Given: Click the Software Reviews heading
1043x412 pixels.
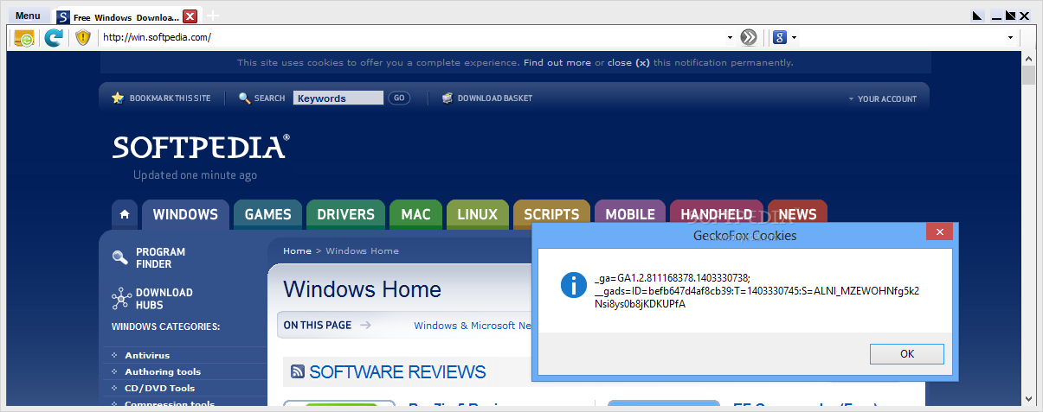Looking at the screenshot, I should click(397, 372).
